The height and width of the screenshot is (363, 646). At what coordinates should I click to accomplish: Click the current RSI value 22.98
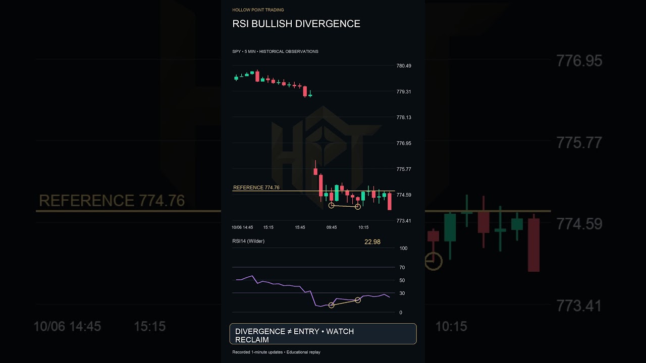click(372, 242)
